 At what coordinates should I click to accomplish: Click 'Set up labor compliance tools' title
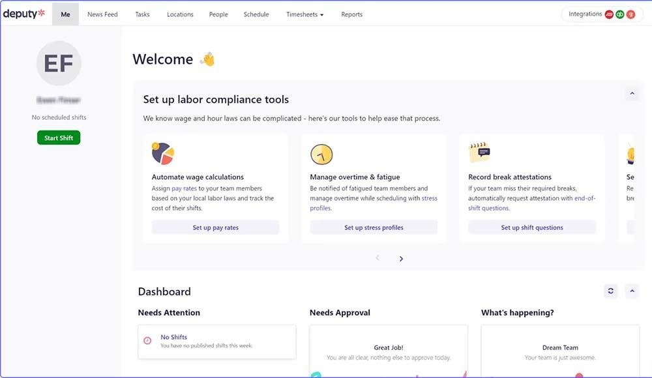[x=216, y=99]
